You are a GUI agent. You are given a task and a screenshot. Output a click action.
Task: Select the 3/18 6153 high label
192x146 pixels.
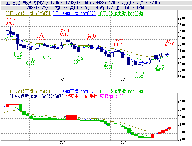click(x=170, y=43)
